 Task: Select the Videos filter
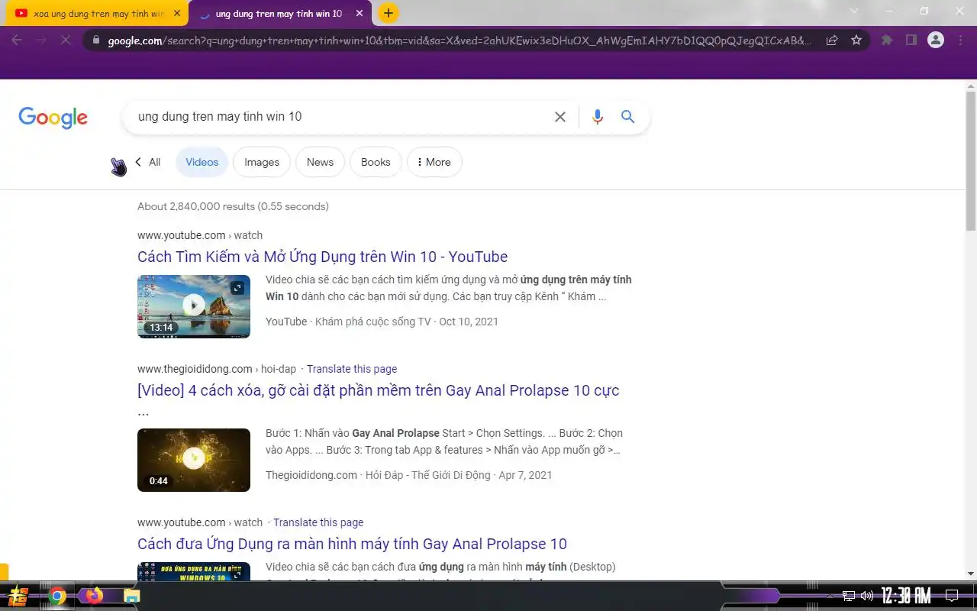point(202,162)
